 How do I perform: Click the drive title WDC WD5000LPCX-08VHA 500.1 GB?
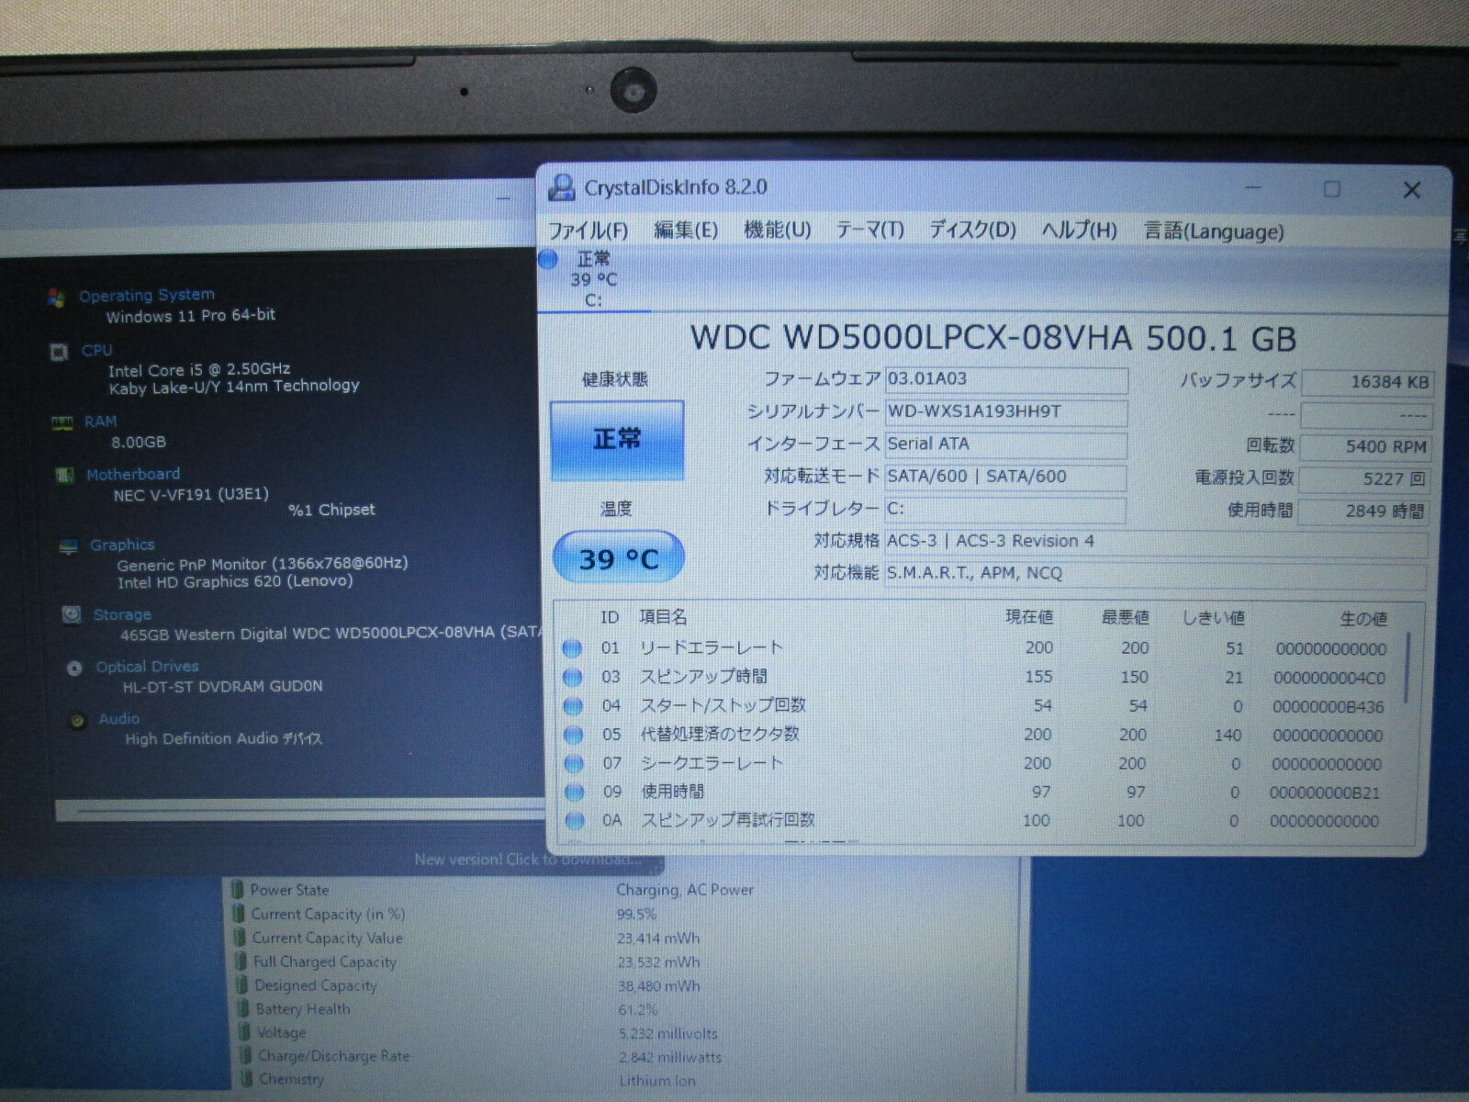pos(992,339)
